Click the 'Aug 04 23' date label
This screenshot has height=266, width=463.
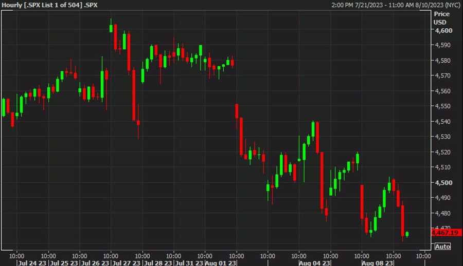tap(315, 263)
